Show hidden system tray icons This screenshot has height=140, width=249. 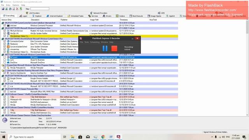(x=212, y=137)
